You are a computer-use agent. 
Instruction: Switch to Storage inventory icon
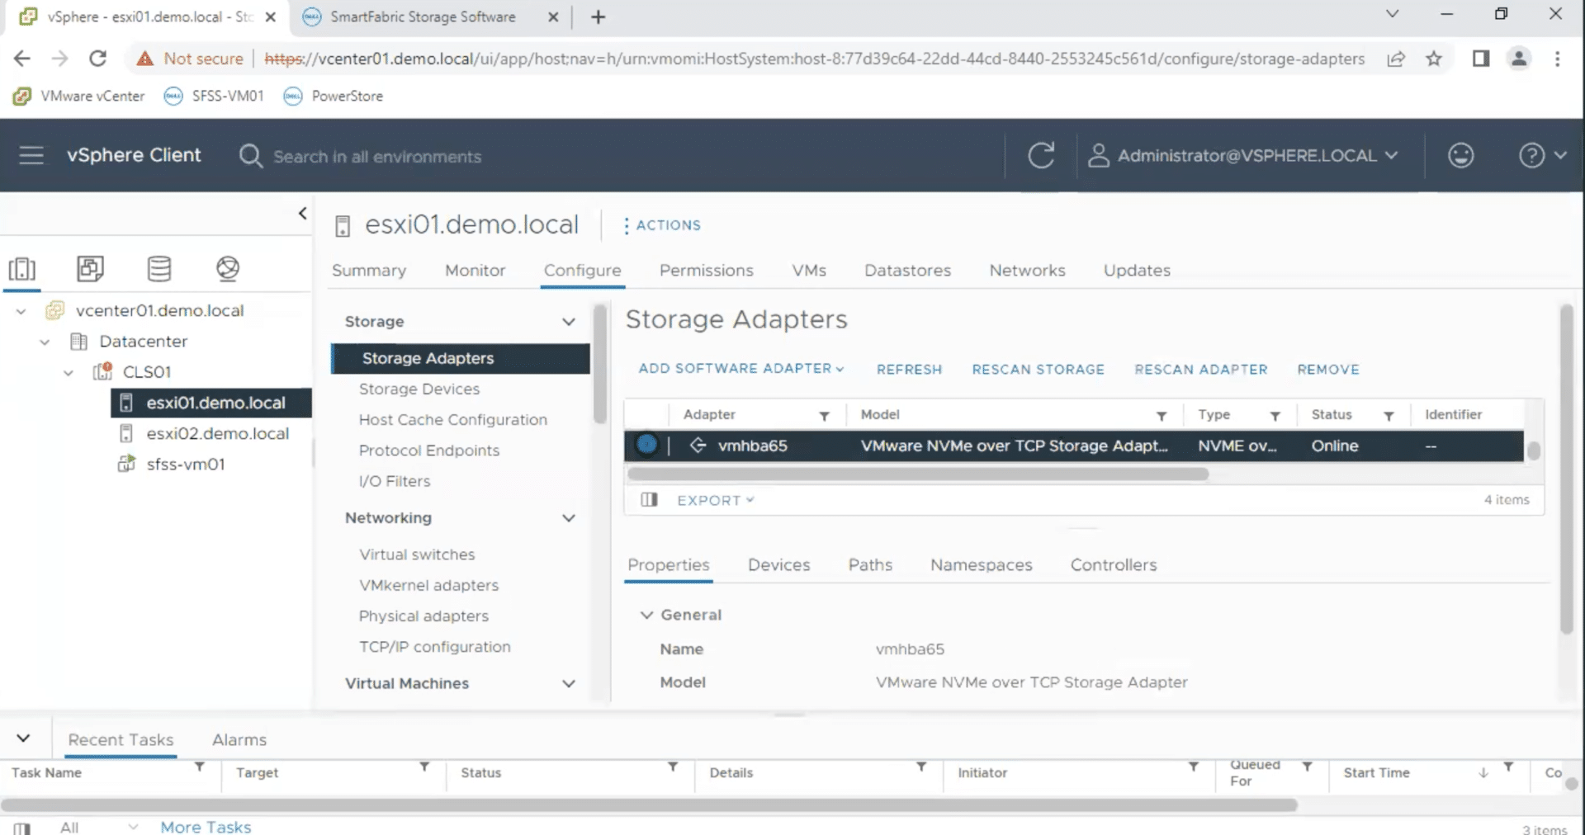pyautogui.click(x=159, y=268)
